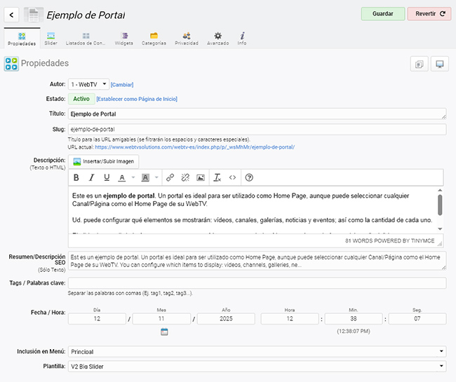Image resolution: width=456 pixels, height=382 pixels.
Task: Apply the background color icon
Action: (145, 177)
